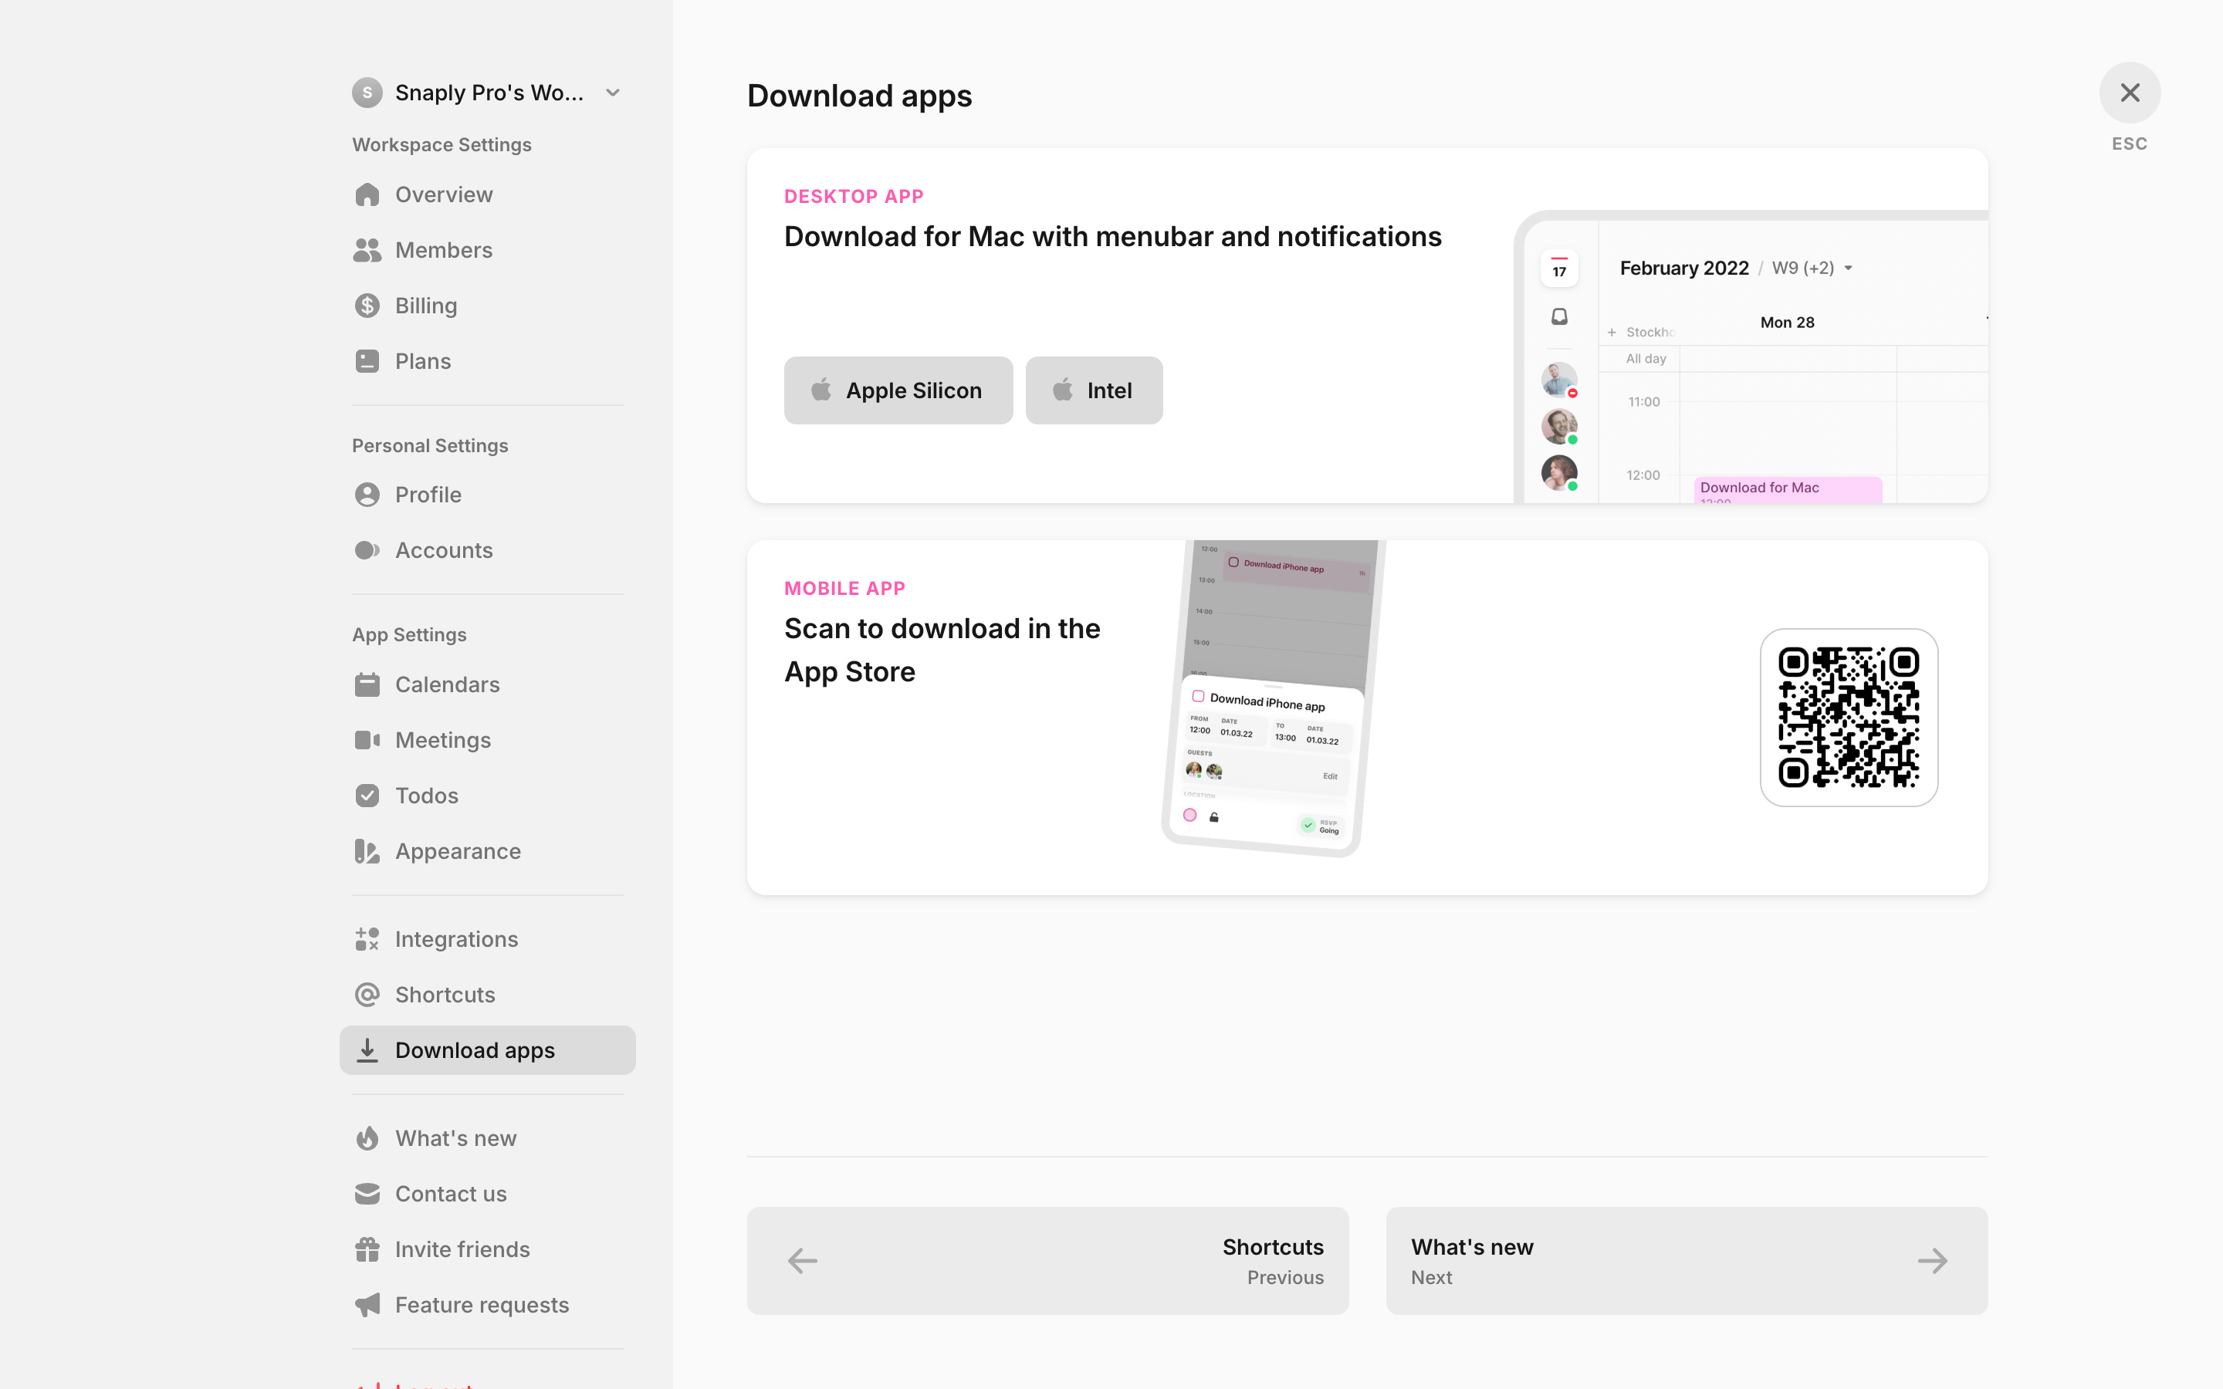Click the first user avatar in preview
The height and width of the screenshot is (1389, 2223).
pos(1560,380)
